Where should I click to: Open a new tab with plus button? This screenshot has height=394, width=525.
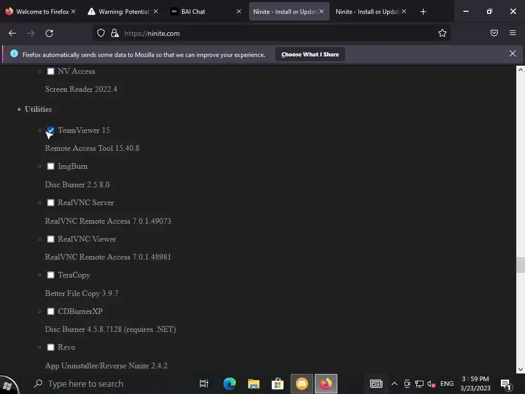(423, 12)
